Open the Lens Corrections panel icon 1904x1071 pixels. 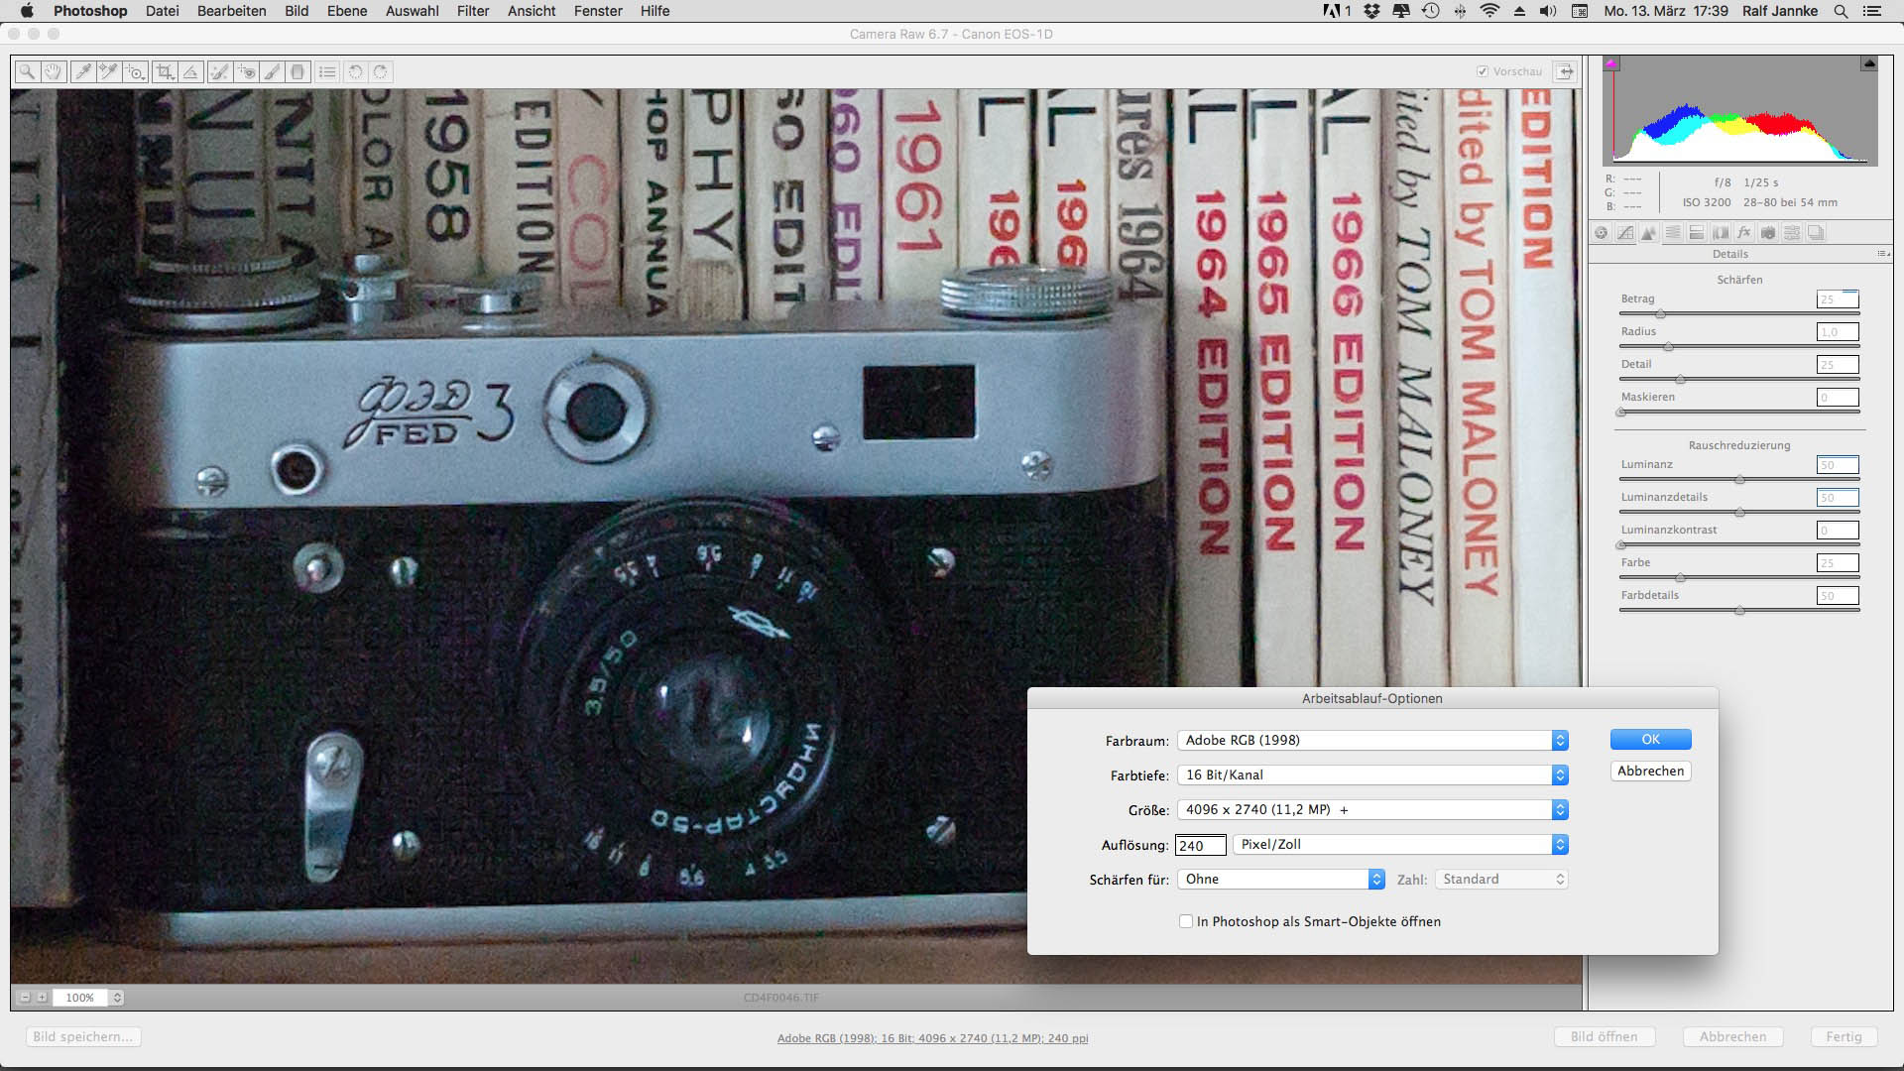pos(1721,233)
